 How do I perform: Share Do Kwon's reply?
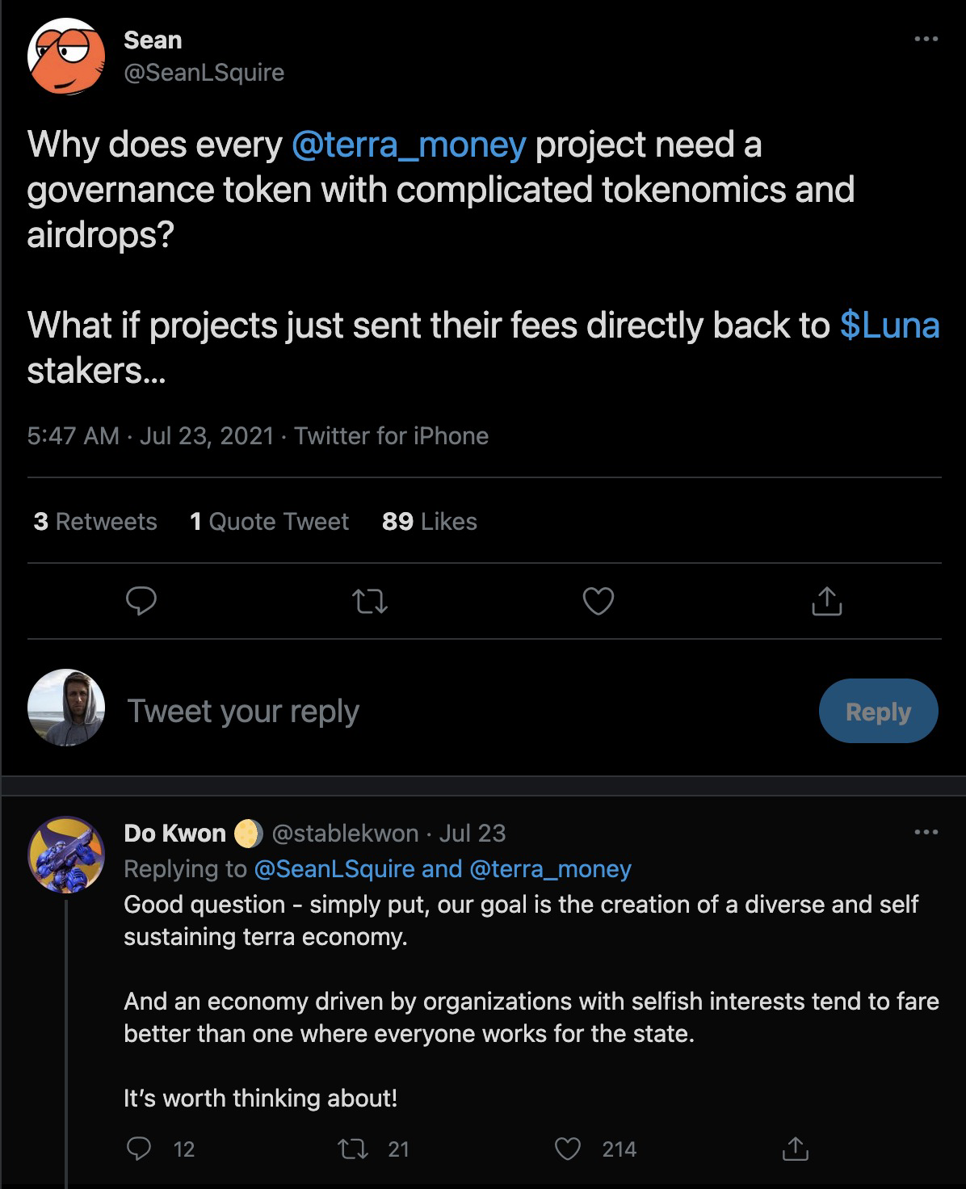[795, 1148]
